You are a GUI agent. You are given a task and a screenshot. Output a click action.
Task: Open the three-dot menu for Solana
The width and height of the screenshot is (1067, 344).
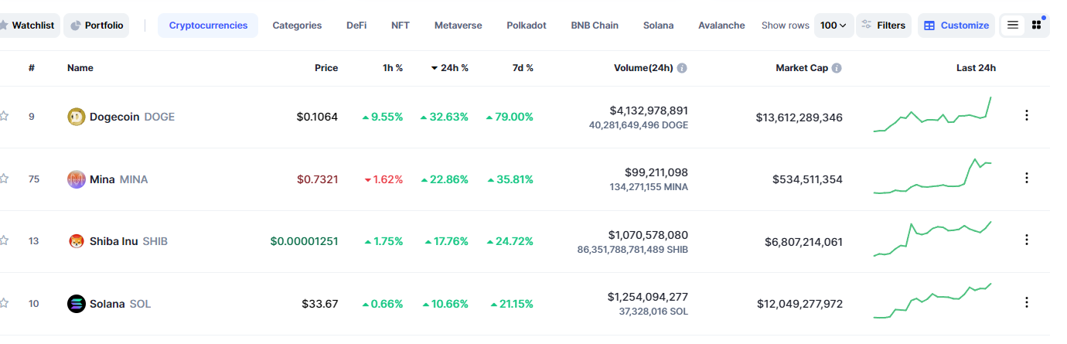pyautogui.click(x=1027, y=302)
